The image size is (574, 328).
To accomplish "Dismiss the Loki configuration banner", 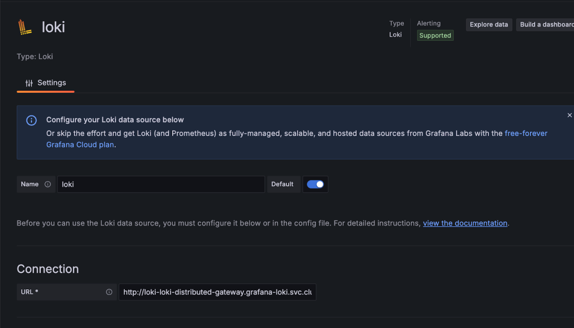I will click(x=569, y=115).
